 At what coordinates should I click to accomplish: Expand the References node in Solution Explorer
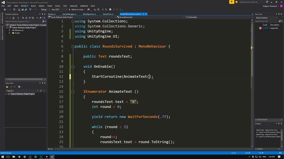9,30
